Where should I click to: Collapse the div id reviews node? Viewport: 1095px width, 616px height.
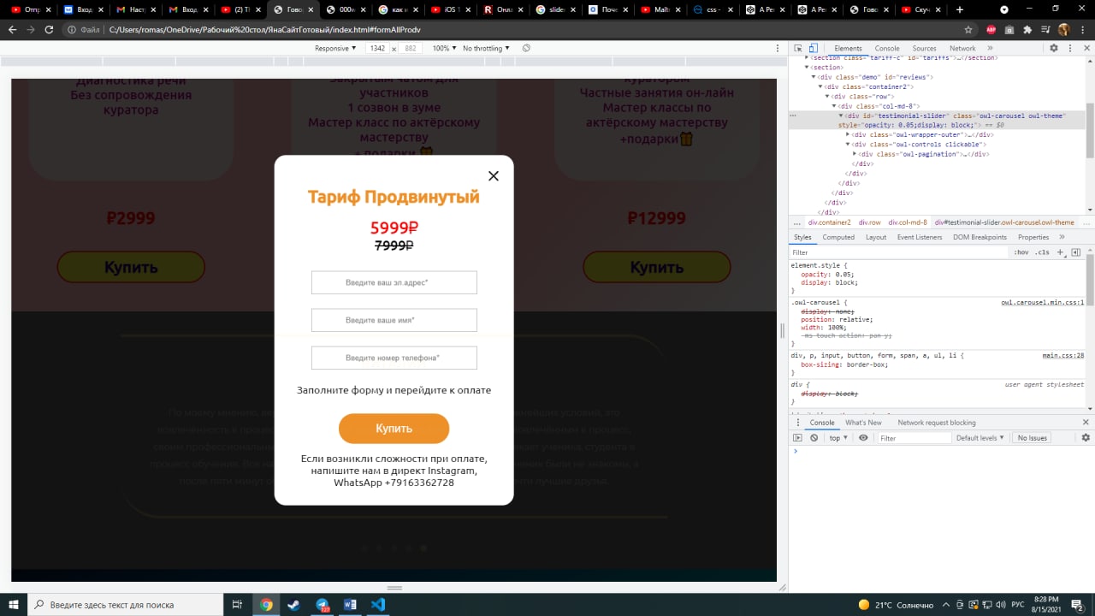click(x=814, y=77)
